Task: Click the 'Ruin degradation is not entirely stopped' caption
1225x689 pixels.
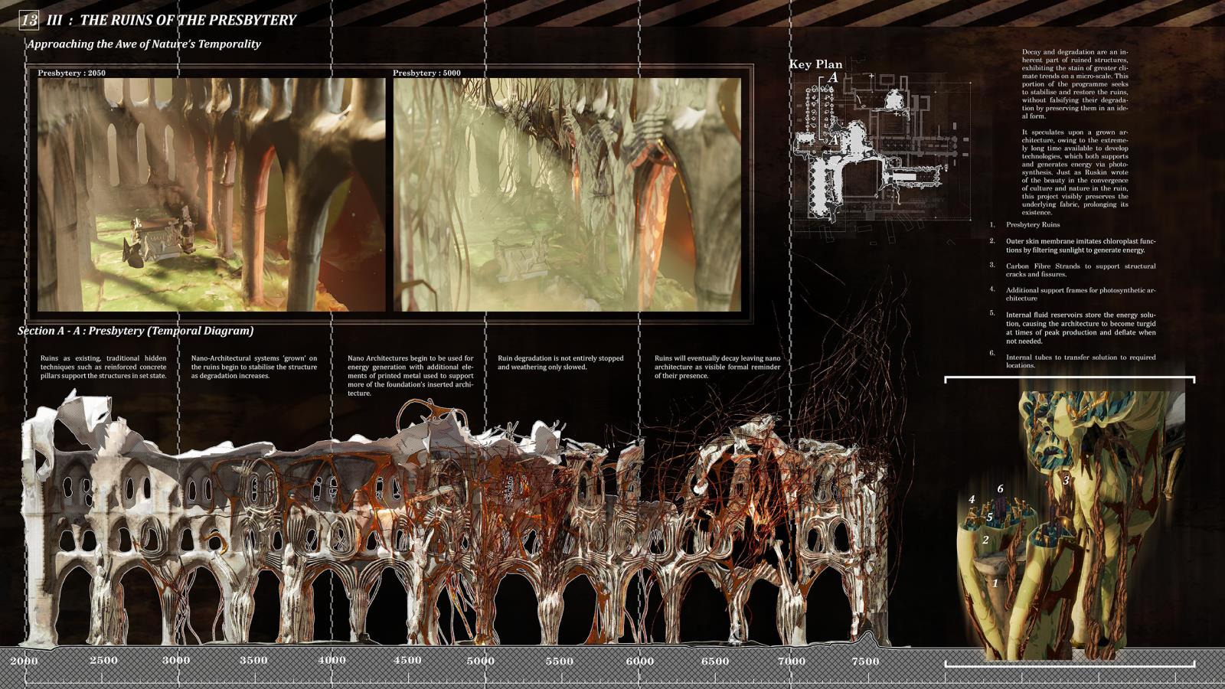Action: coord(560,362)
